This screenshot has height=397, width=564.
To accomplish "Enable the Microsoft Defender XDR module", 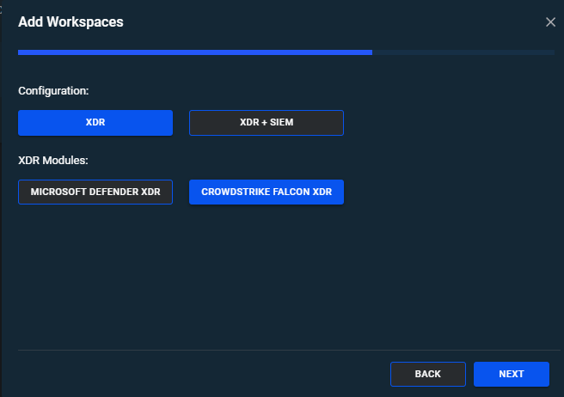I will 95,192.
